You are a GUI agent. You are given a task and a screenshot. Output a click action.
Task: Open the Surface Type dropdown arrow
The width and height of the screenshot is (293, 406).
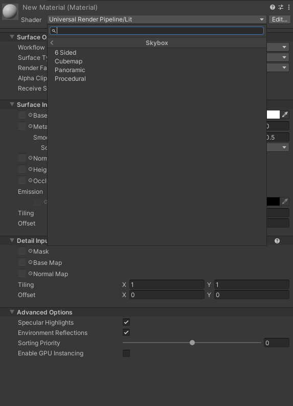[284, 57]
